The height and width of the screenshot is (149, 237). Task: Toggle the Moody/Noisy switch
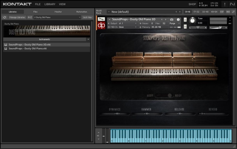164,95
